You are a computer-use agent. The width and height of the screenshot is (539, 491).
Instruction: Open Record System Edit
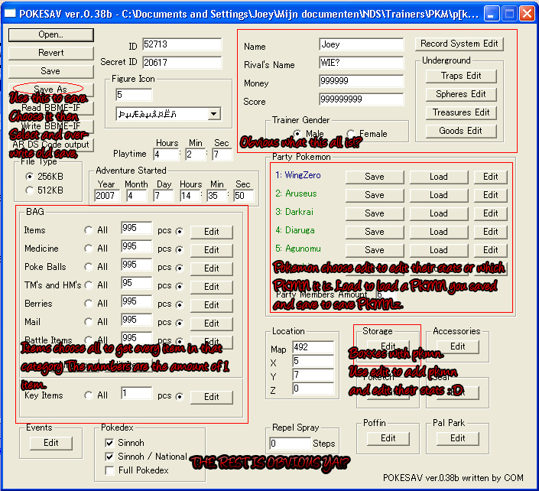459,44
